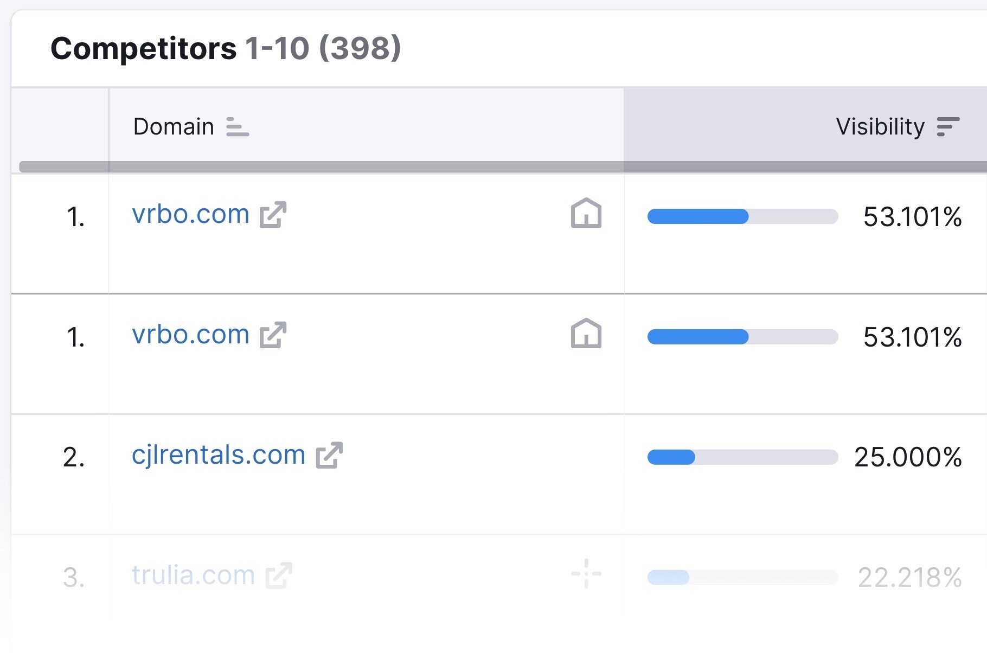987x653 pixels.
Task: Open external link icon for first vrbo.com
Action: tap(273, 214)
